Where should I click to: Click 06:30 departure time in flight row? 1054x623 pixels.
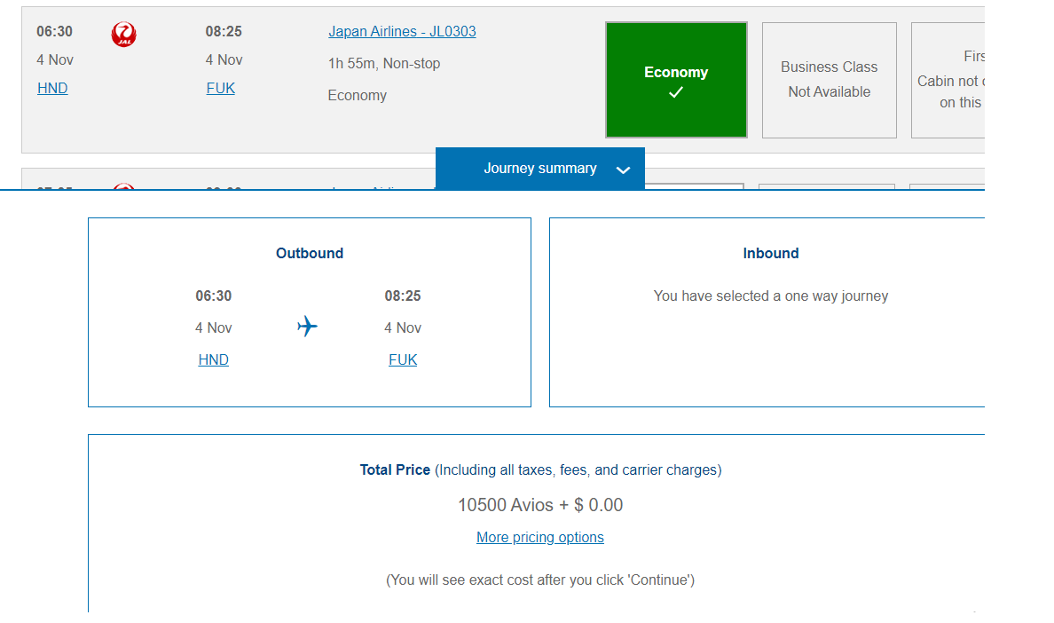click(x=54, y=32)
